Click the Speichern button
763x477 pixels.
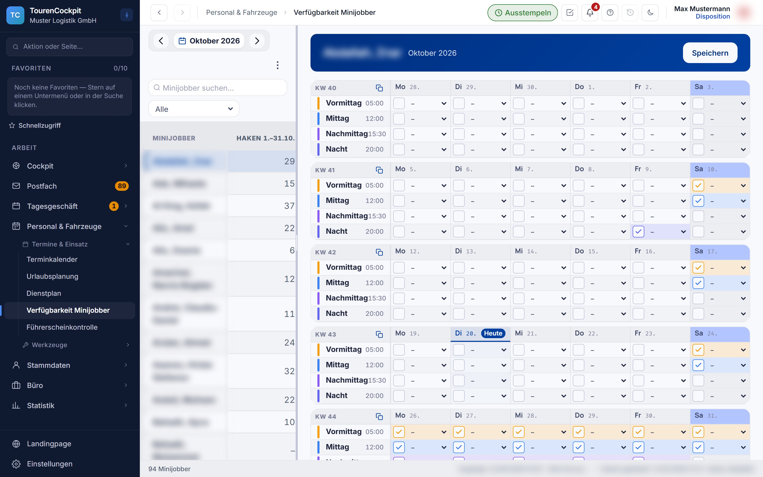tap(710, 53)
